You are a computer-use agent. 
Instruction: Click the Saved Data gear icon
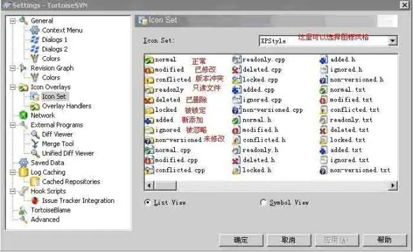point(23,163)
